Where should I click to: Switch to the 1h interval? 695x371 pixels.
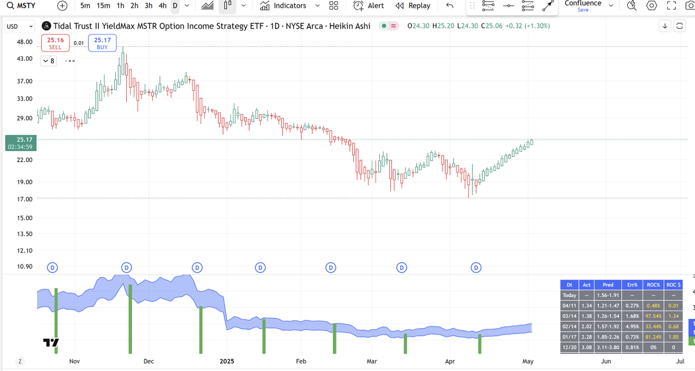click(120, 6)
